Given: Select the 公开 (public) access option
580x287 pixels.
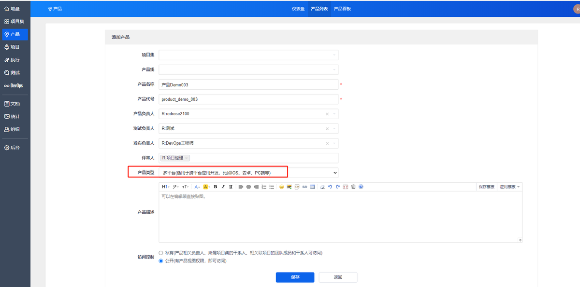Looking at the screenshot, I should tap(161, 261).
